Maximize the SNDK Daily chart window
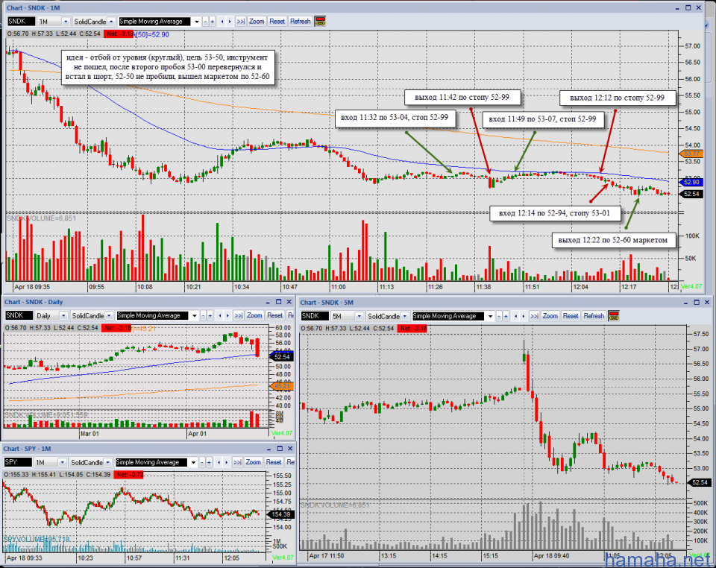The image size is (716, 568). pyautogui.click(x=278, y=302)
